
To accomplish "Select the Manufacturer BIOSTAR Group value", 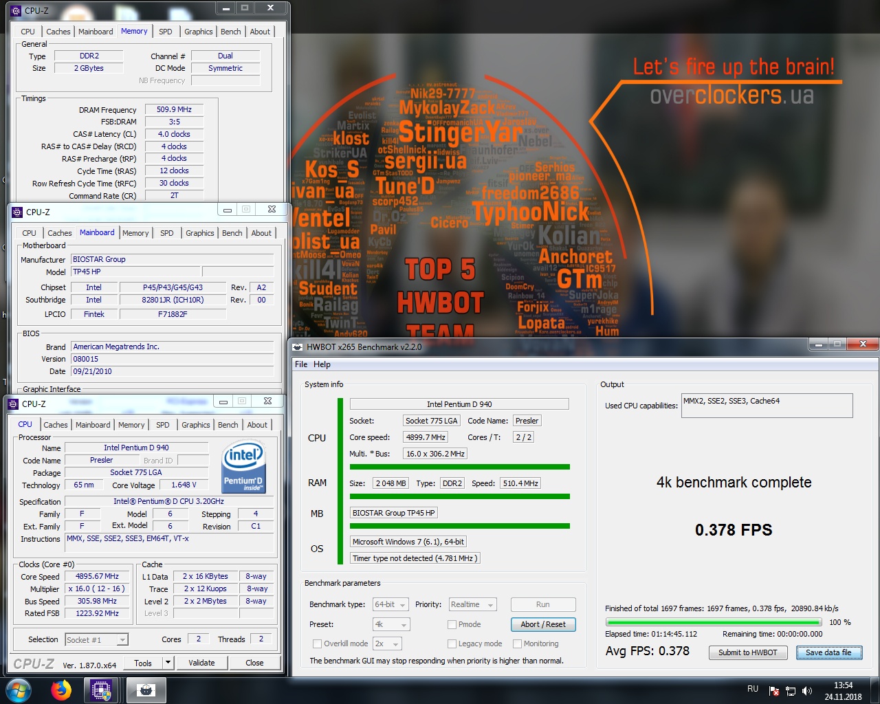I will pos(172,259).
